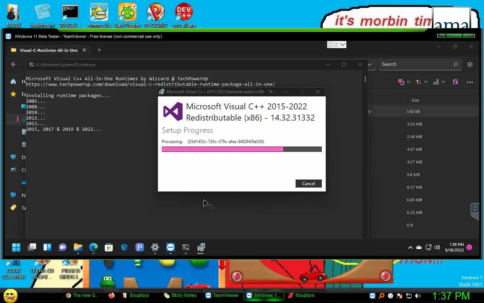Open Settings gear on the remote taskbar
The image size is (484, 303).
pyautogui.click(x=155, y=248)
